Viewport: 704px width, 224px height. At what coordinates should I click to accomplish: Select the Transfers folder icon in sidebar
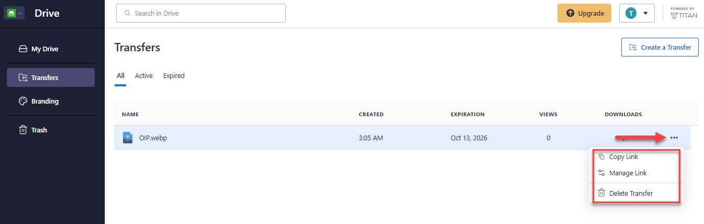tap(23, 77)
